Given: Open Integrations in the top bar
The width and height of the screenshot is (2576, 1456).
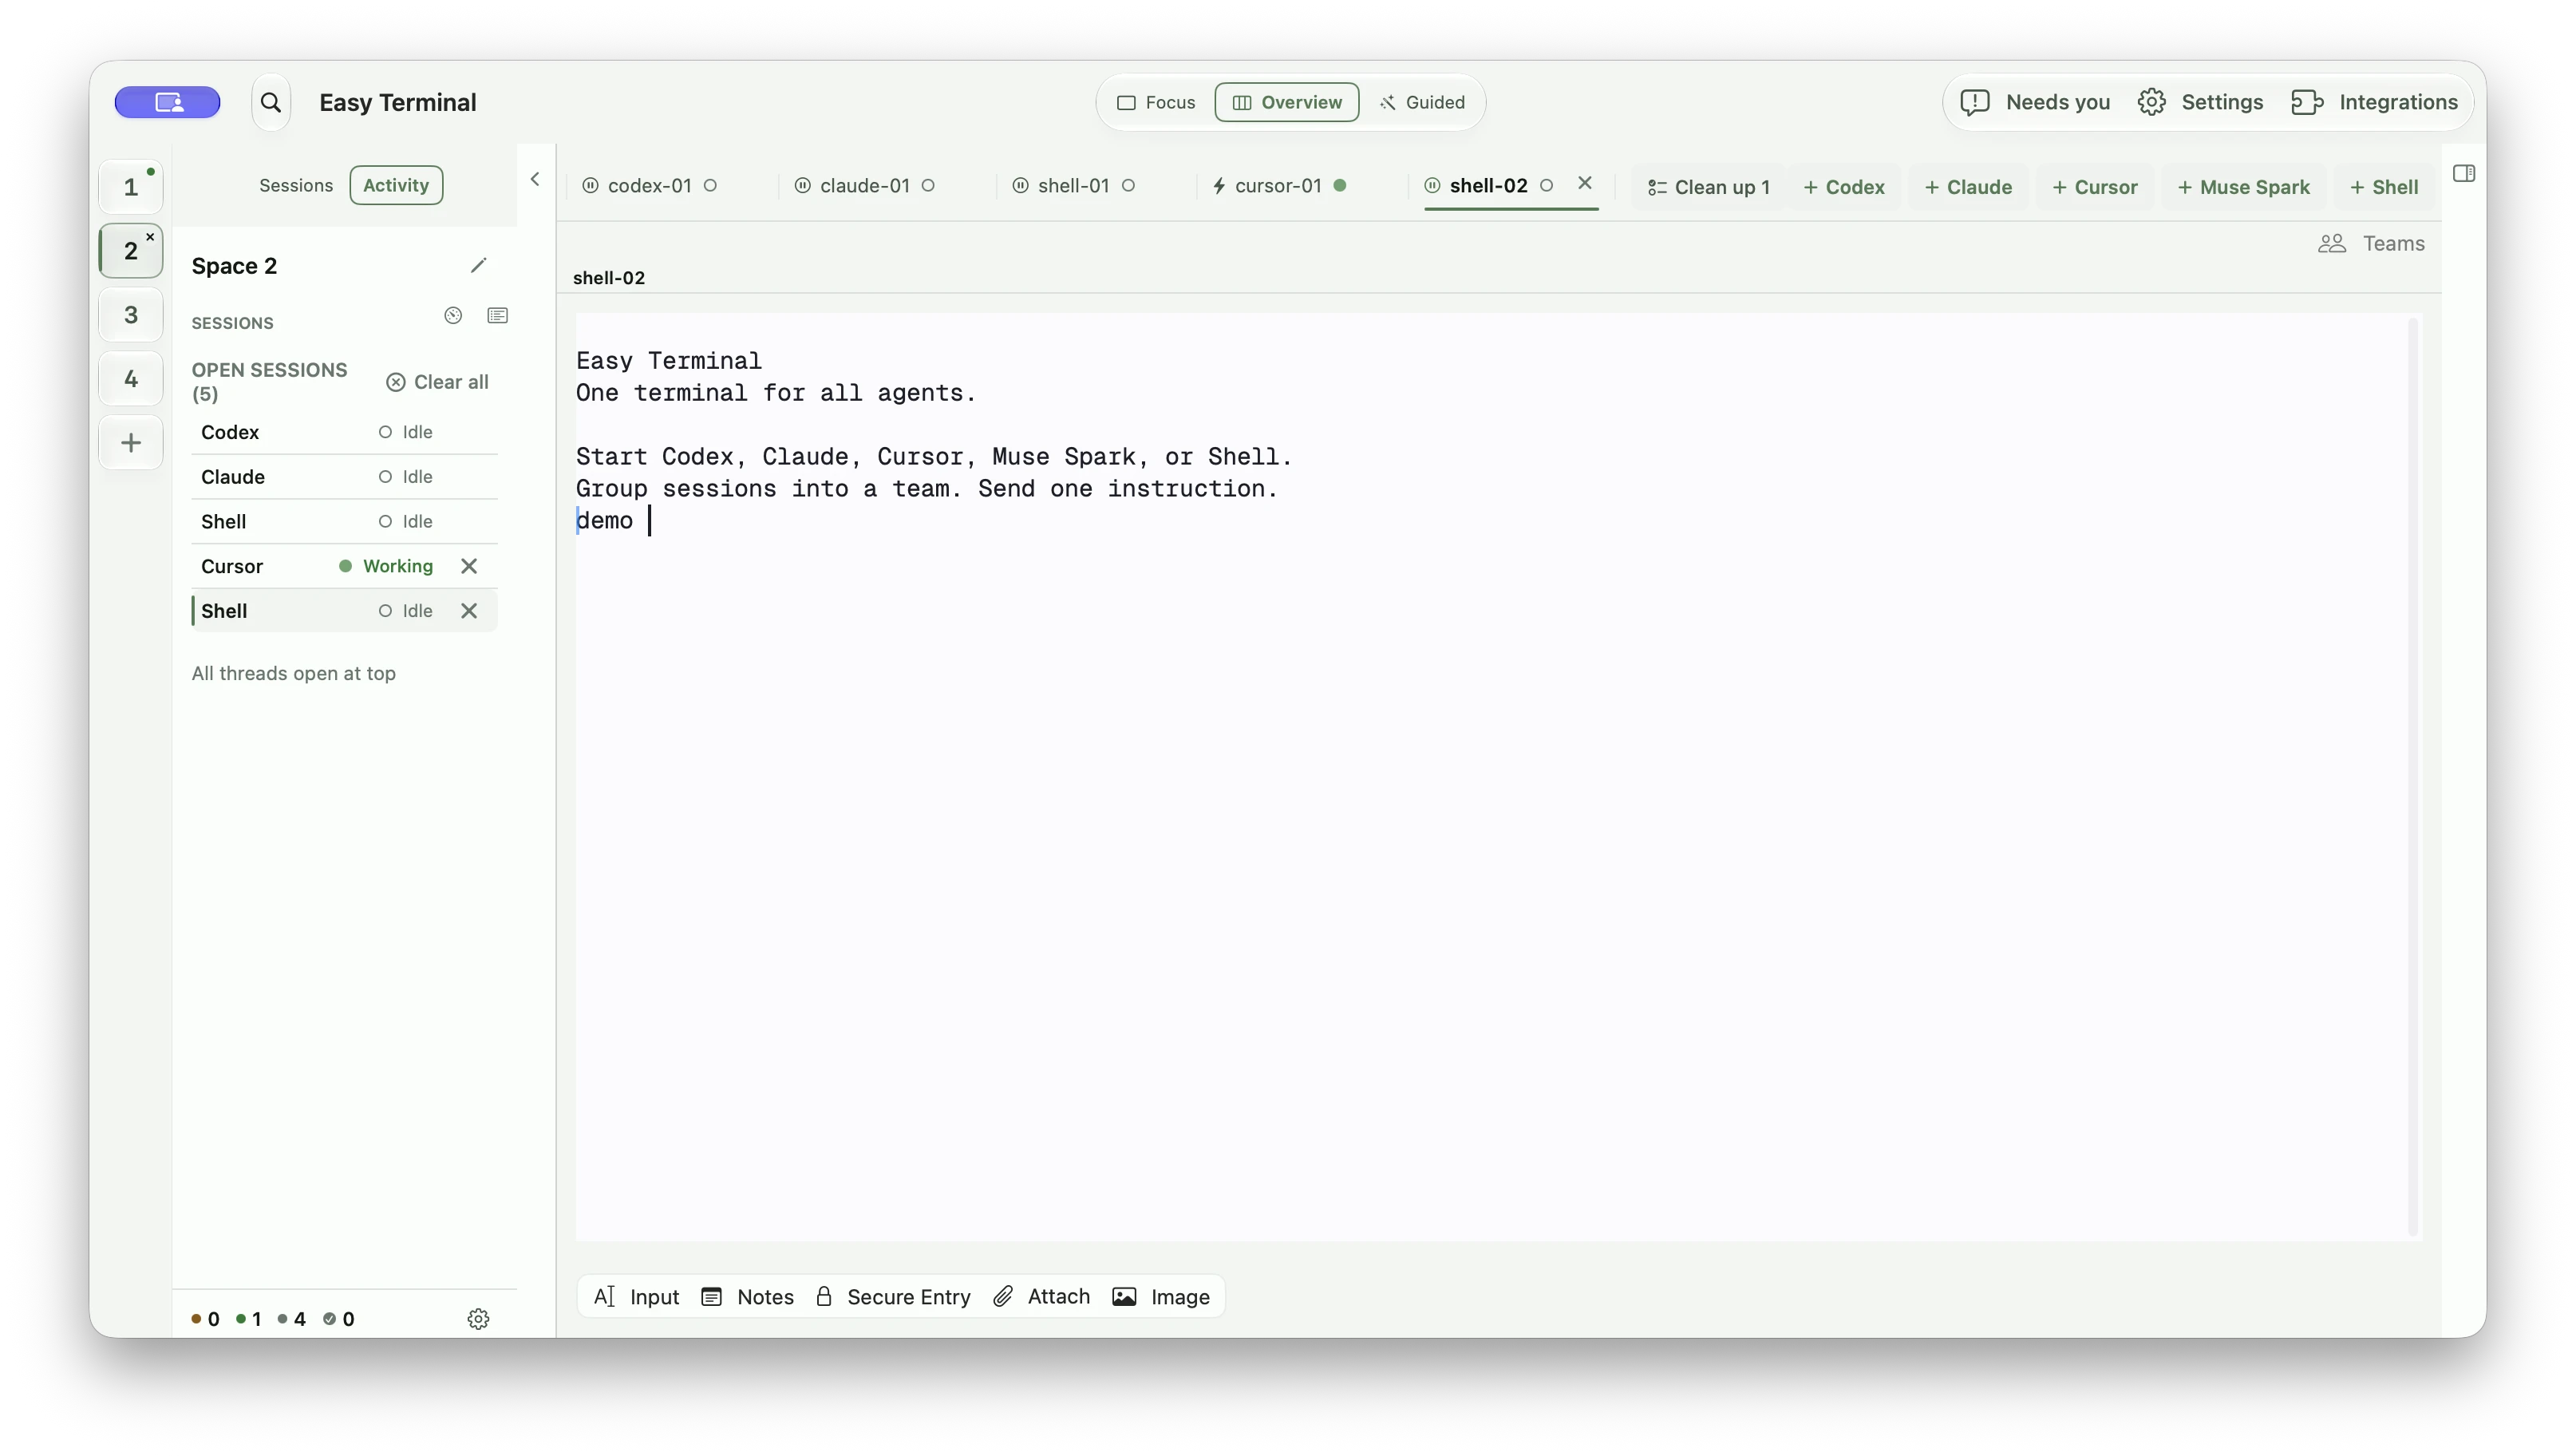Looking at the screenshot, I should (2374, 102).
